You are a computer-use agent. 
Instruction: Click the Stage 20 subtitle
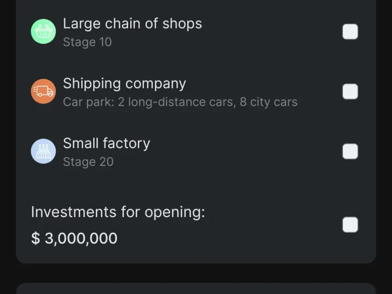click(88, 162)
